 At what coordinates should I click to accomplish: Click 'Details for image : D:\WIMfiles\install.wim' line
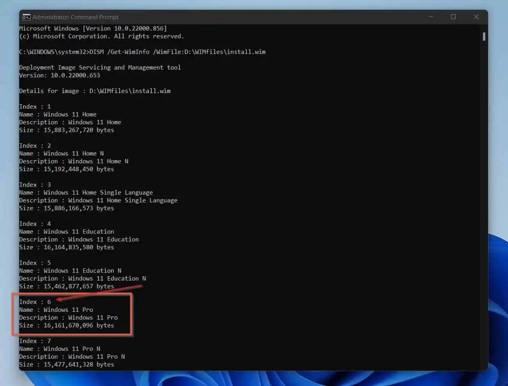[x=95, y=91]
